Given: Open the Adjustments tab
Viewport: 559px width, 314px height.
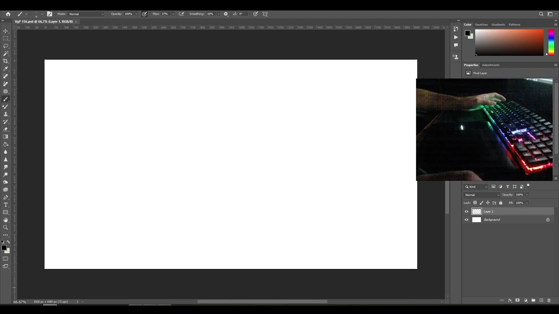Looking at the screenshot, I should 491,65.
